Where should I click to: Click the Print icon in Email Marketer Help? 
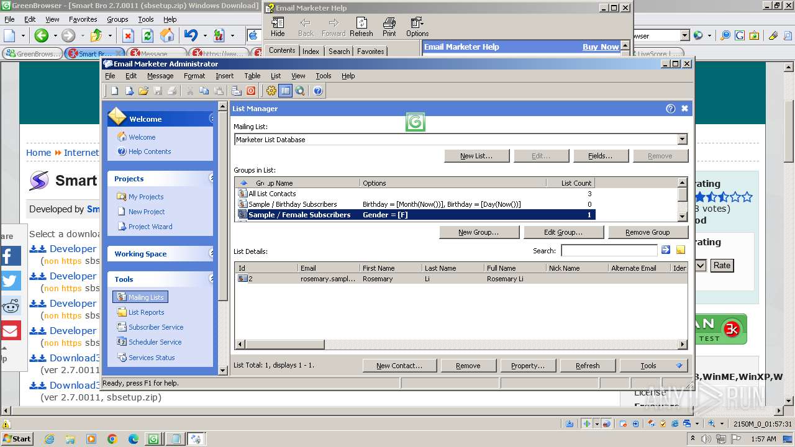point(389,27)
